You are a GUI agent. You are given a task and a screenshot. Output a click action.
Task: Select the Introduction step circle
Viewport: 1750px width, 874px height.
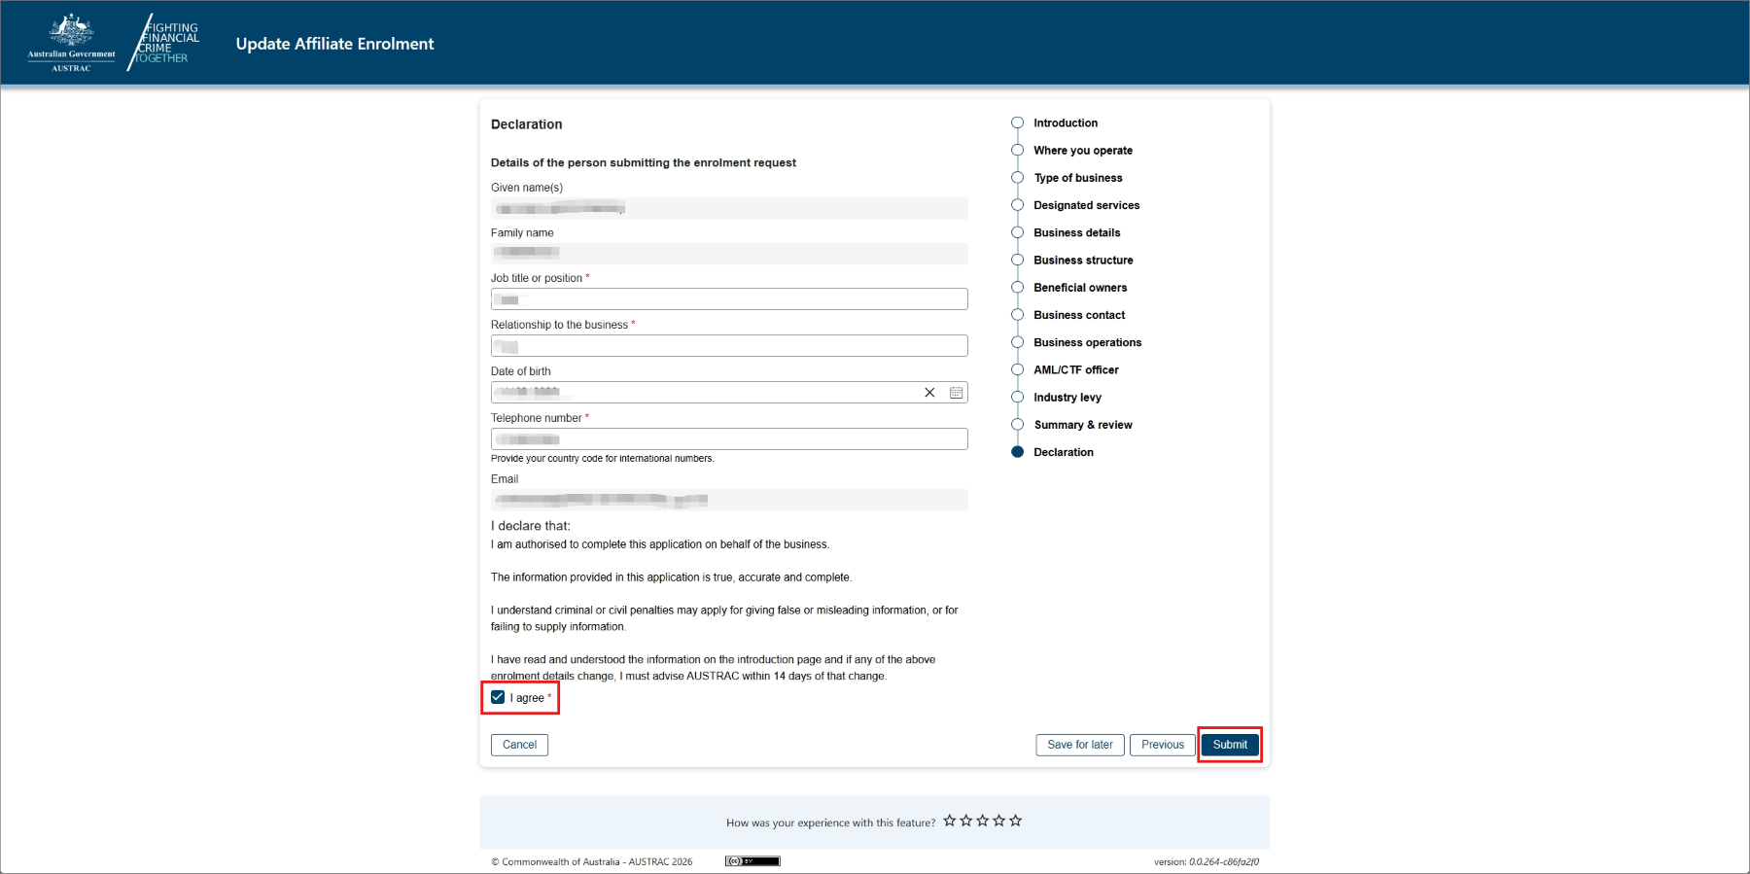pyautogui.click(x=1018, y=122)
